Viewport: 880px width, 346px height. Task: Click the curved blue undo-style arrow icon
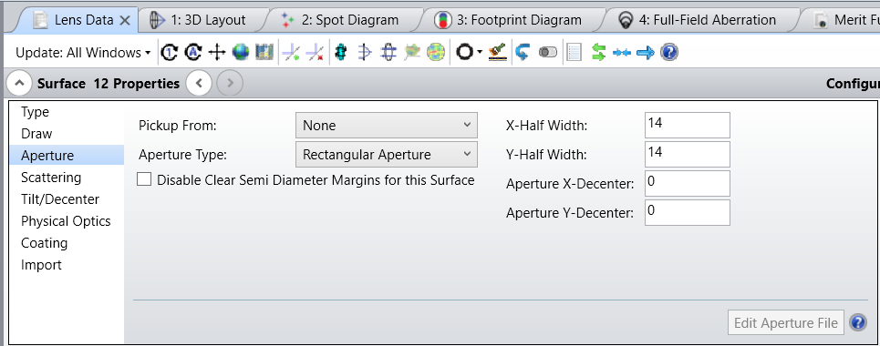[523, 53]
